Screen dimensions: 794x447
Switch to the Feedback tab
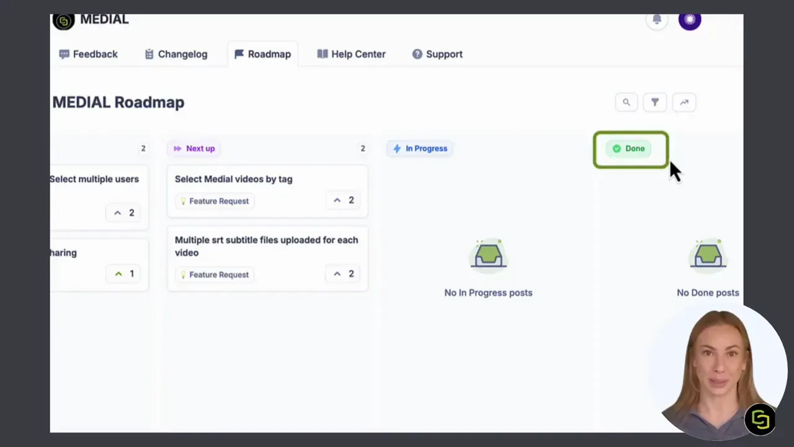(88, 54)
